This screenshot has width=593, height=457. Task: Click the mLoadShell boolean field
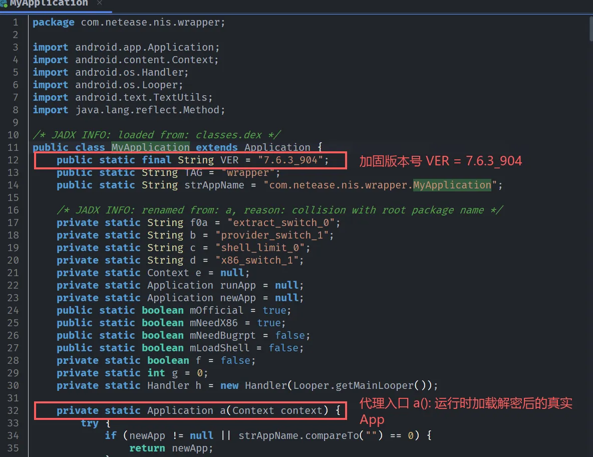click(219, 348)
